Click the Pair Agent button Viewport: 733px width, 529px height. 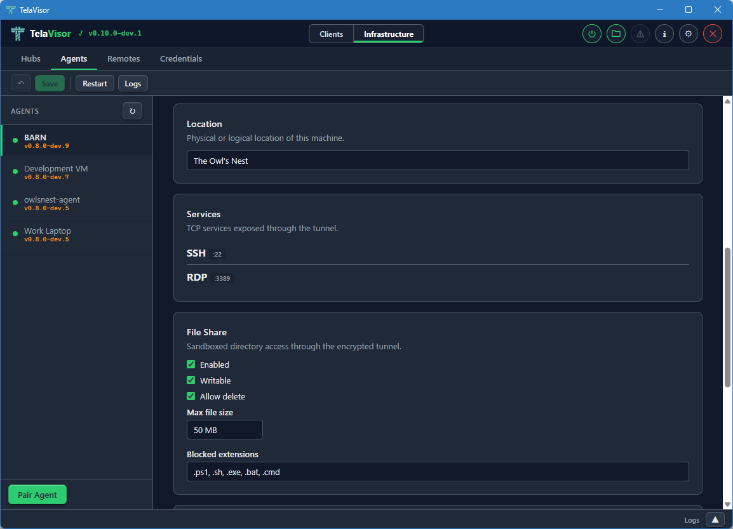click(x=37, y=494)
